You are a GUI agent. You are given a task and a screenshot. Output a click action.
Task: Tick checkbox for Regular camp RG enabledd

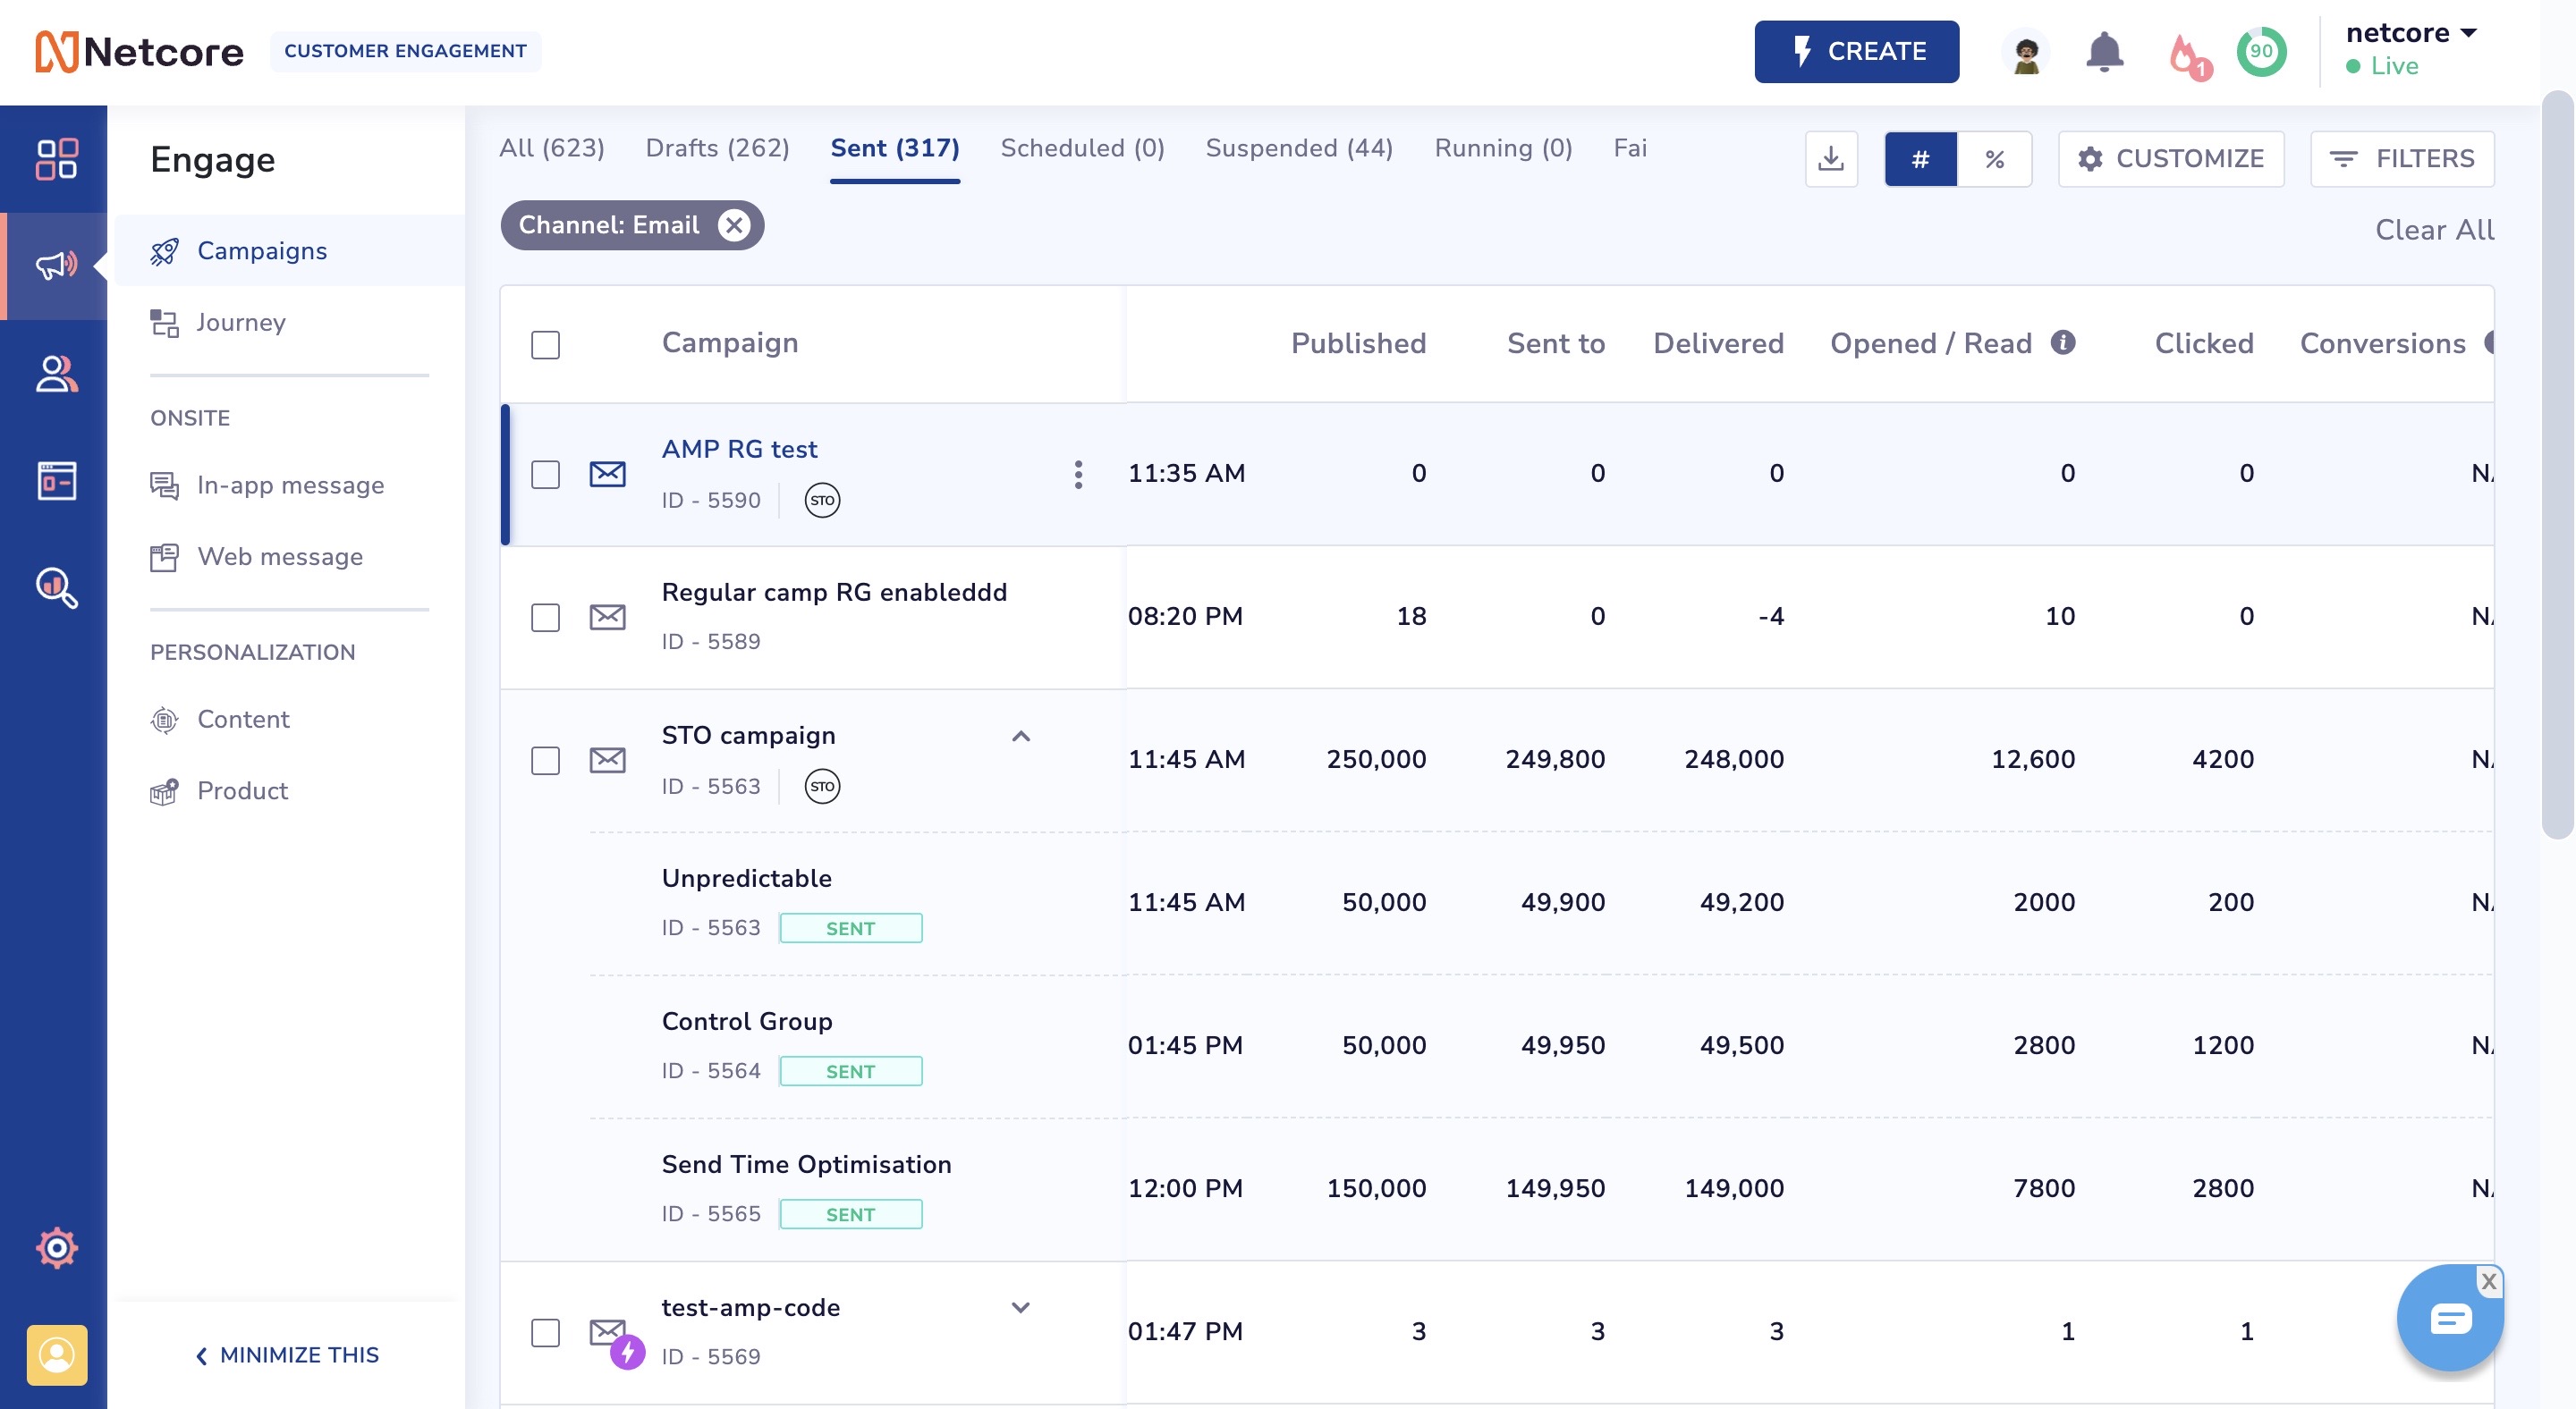(x=545, y=618)
